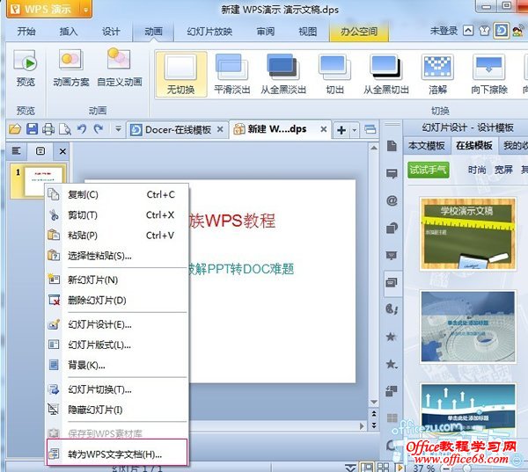
Task: Switch to slide thumbnails view icon
Action: pyautogui.click(x=40, y=150)
